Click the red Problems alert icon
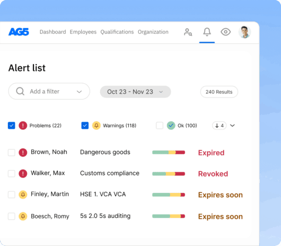This screenshot has height=246, width=281. click(x=23, y=126)
